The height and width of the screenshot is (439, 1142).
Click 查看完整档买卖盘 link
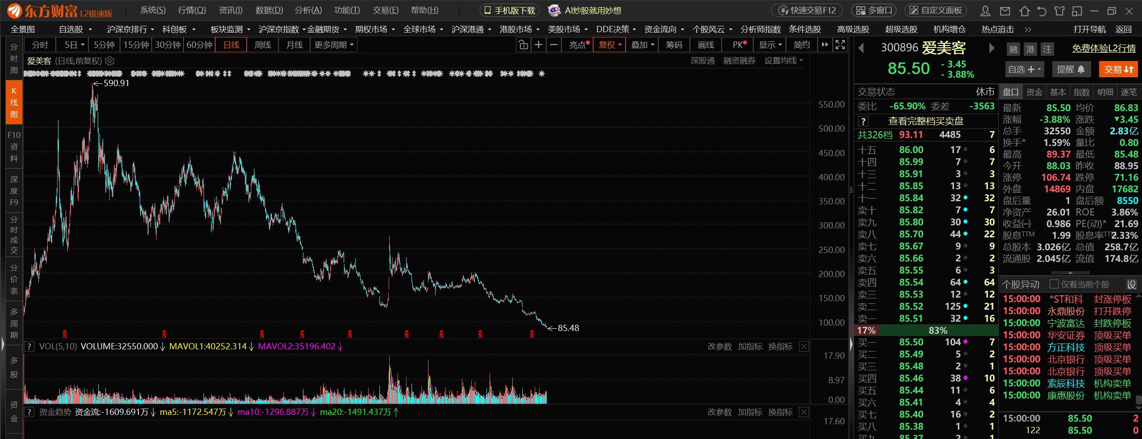(926, 121)
